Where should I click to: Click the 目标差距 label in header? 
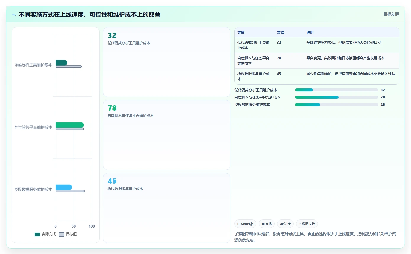[x=391, y=14]
